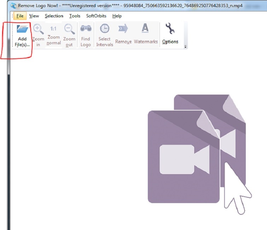Open Options with the wrench icon
Image resolution: width=267 pixels, height=230 pixels.
170,29
